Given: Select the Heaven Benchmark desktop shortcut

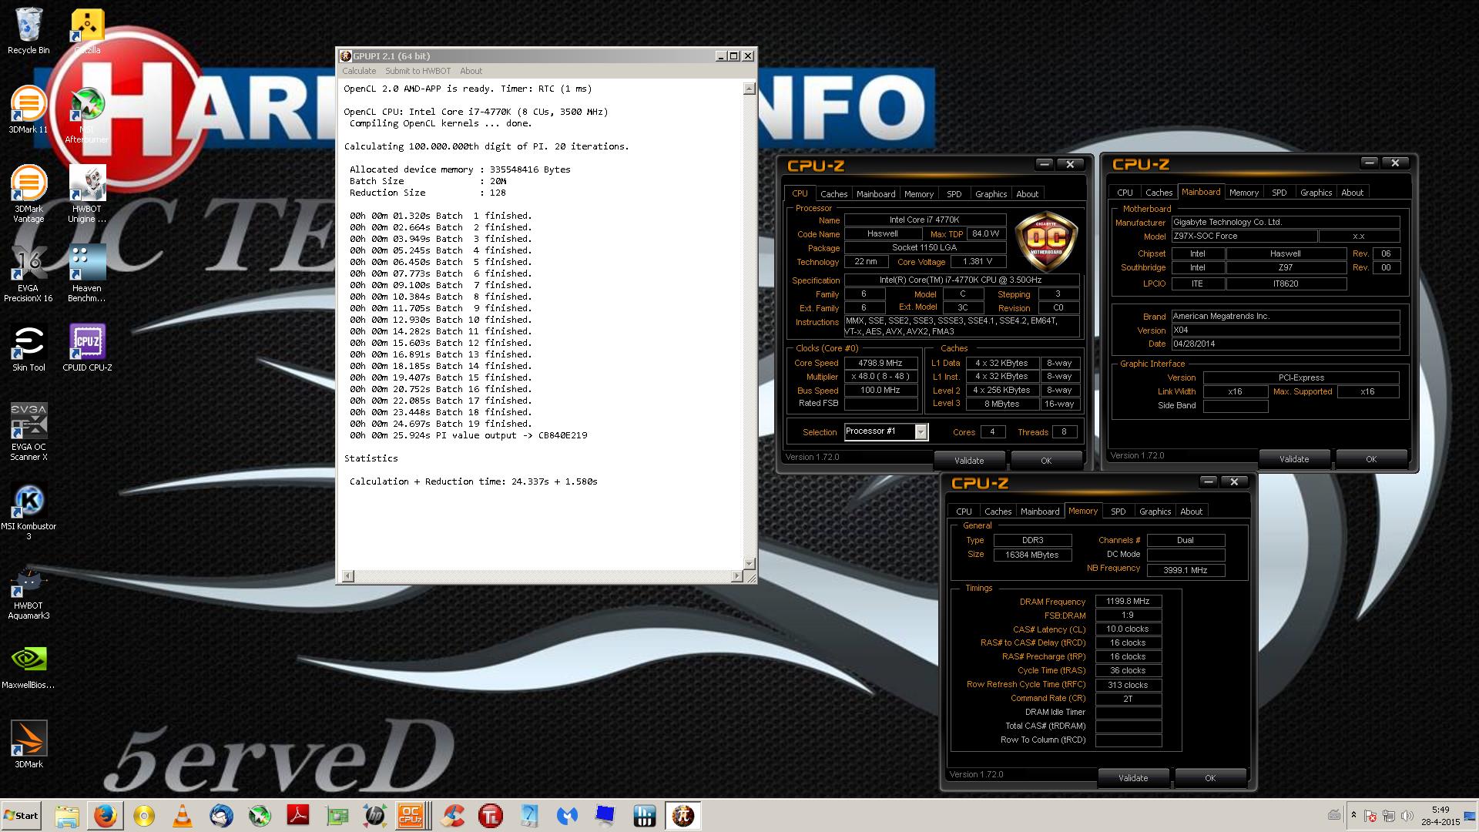Looking at the screenshot, I should click(x=87, y=273).
